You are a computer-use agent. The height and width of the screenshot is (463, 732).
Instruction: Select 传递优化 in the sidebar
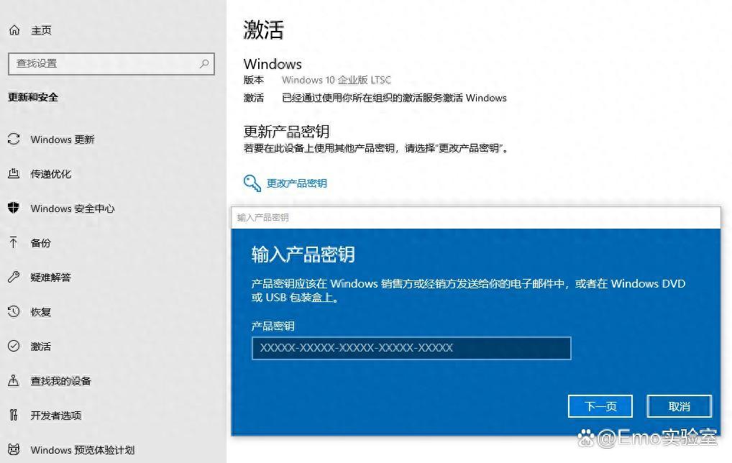[51, 174]
